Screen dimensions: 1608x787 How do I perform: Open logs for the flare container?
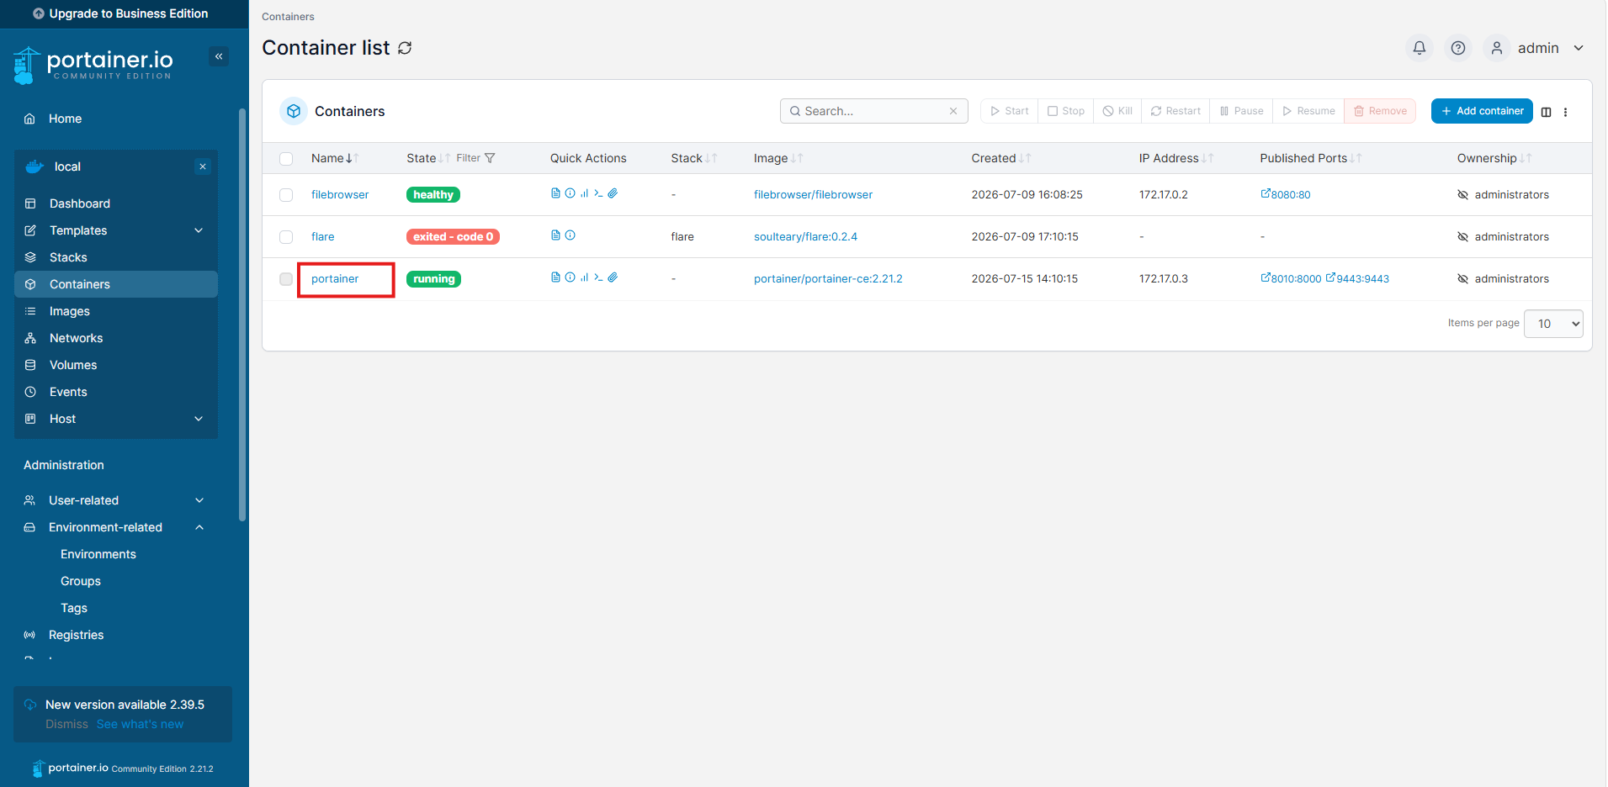pos(555,235)
